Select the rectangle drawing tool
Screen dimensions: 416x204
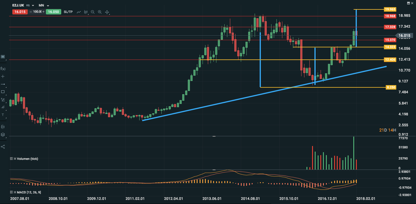(x=3, y=92)
